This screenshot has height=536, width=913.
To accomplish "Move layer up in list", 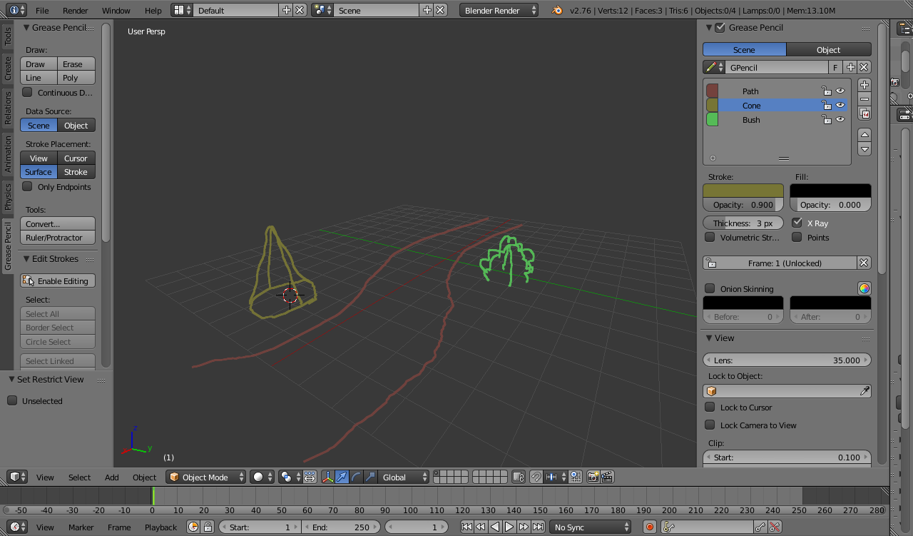I will pyautogui.click(x=864, y=135).
